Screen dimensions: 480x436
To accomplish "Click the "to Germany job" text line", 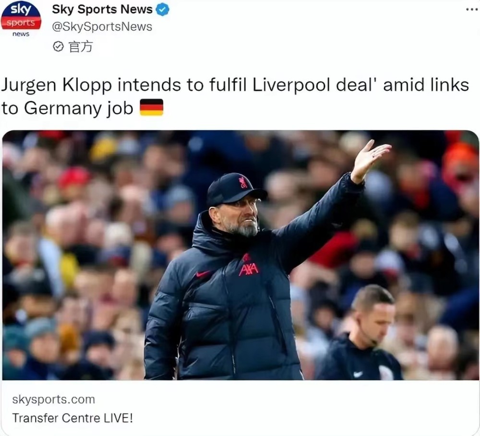I will pos(67,108).
